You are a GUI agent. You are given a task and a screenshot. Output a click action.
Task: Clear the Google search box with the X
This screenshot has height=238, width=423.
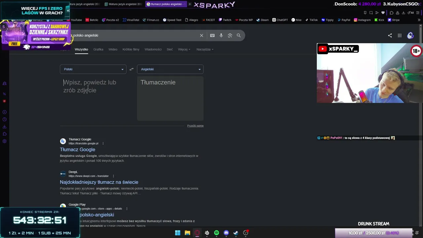[x=202, y=35]
